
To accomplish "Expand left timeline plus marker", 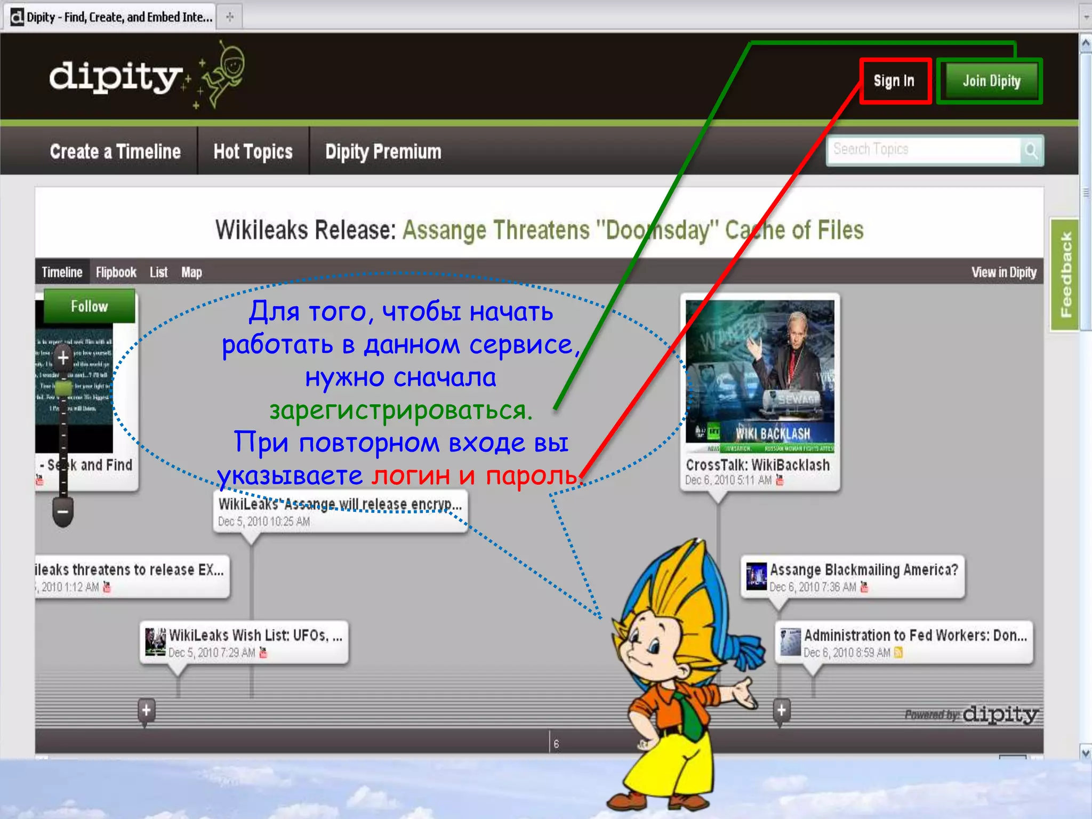I will 146,710.
